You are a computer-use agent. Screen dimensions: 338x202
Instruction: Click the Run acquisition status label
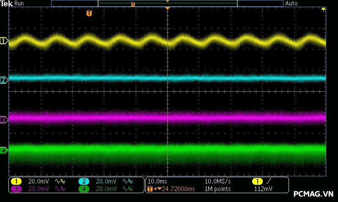click(x=20, y=3)
